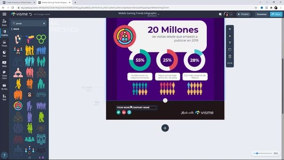Click the 'Mobile Gaming Trends Infographic' title
This screenshot has width=284, height=160.
[x=138, y=13]
